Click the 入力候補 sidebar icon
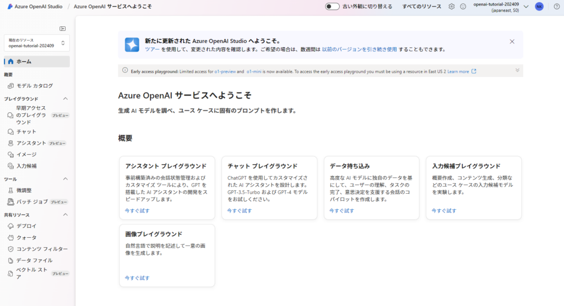564x306 pixels. (11, 166)
